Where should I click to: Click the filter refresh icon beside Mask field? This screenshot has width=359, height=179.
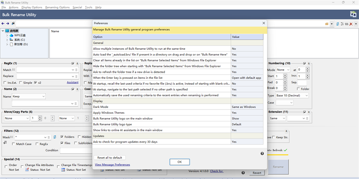54,137
